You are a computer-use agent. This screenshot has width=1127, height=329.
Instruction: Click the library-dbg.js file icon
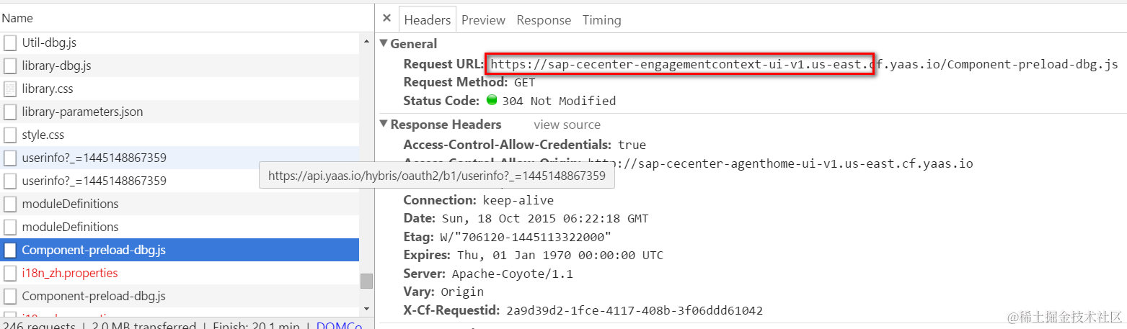[x=10, y=66]
